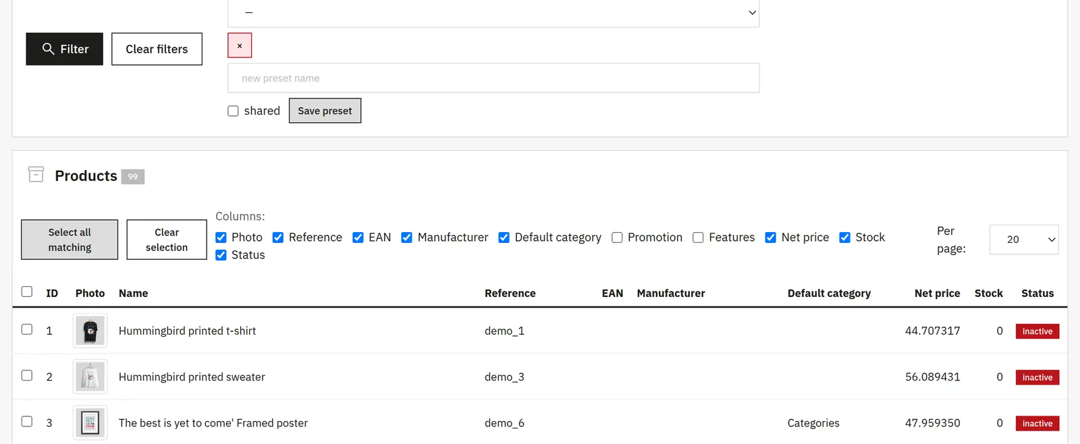Click the Framed poster product thumbnail
Viewport: 1080px width, 444px height.
click(x=90, y=423)
